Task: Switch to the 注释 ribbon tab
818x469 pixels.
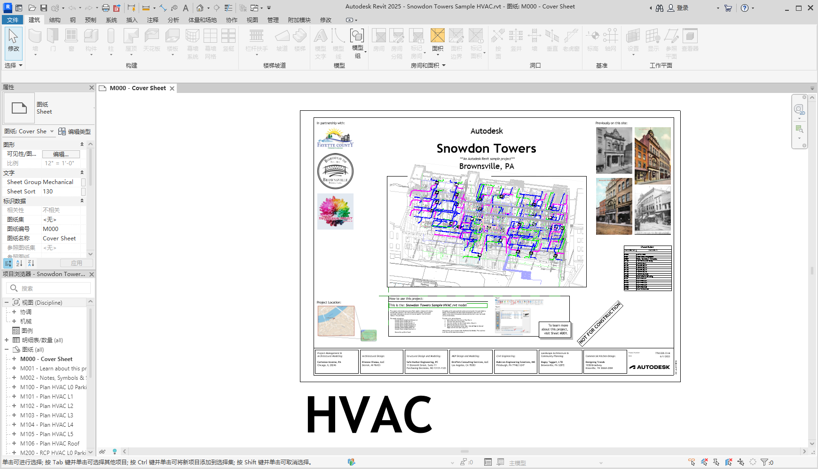Action: tap(153, 20)
